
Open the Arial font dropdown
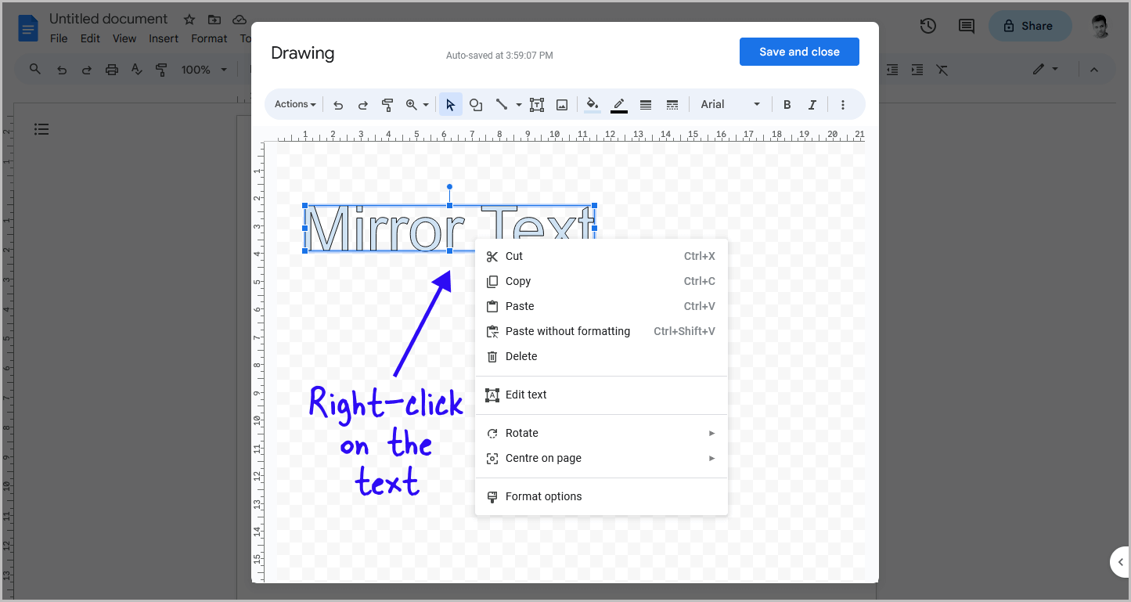coord(730,104)
